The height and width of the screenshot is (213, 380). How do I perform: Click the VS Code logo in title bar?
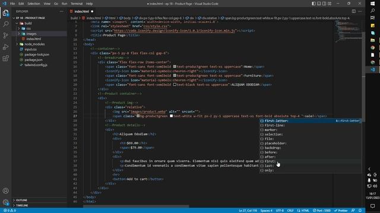(x=4, y=4)
